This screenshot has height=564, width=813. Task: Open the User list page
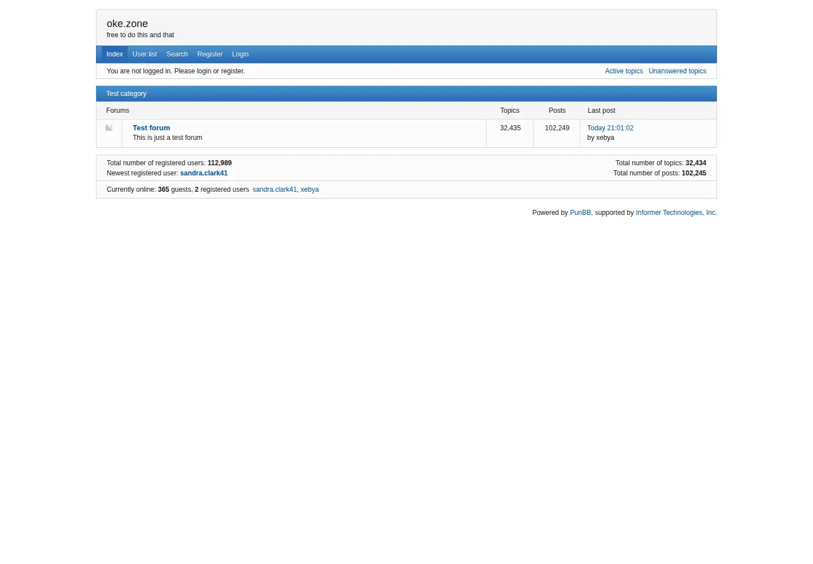[x=145, y=54]
